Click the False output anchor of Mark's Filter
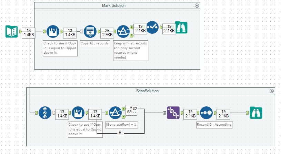Viewport: 281px width, 157px height. click(x=132, y=35)
